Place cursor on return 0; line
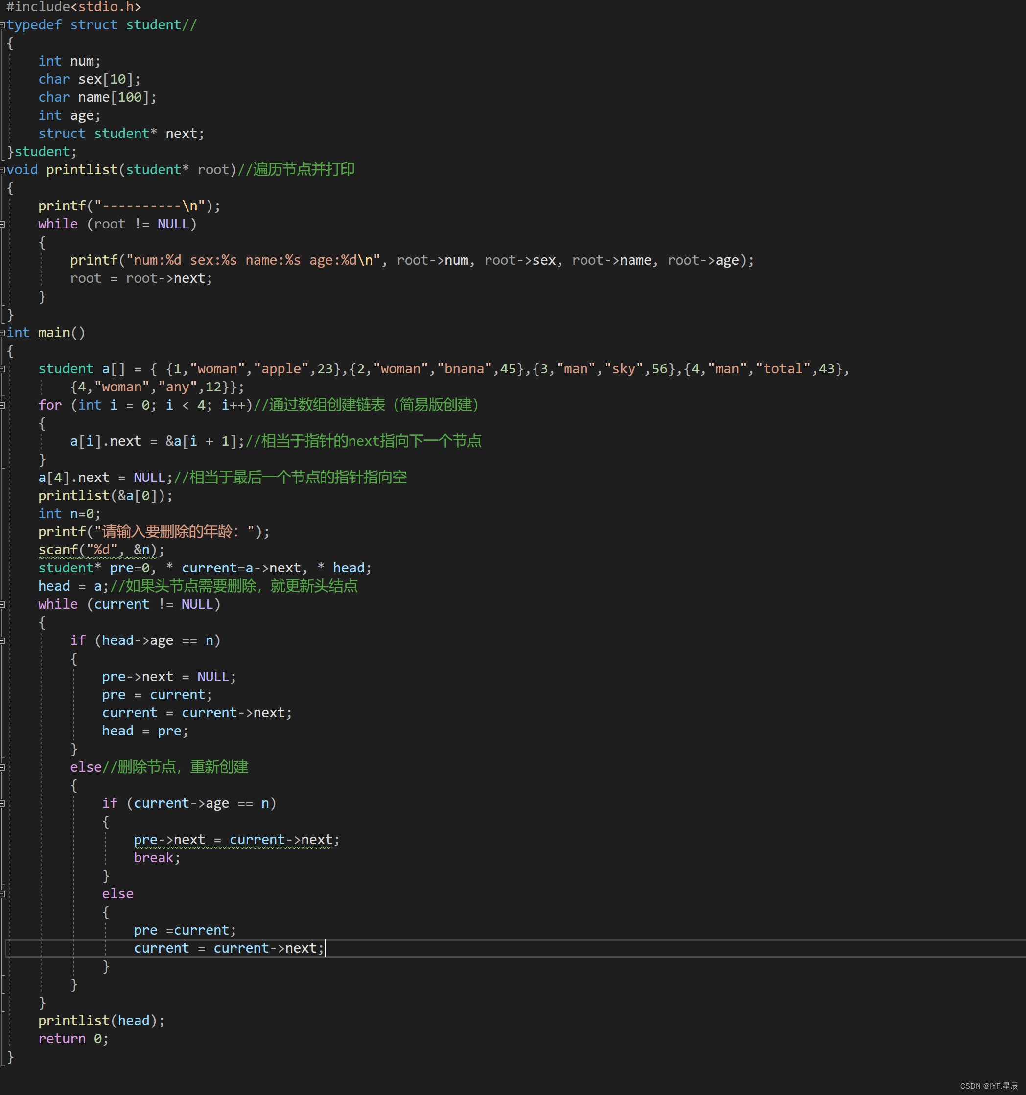 [x=73, y=1039]
